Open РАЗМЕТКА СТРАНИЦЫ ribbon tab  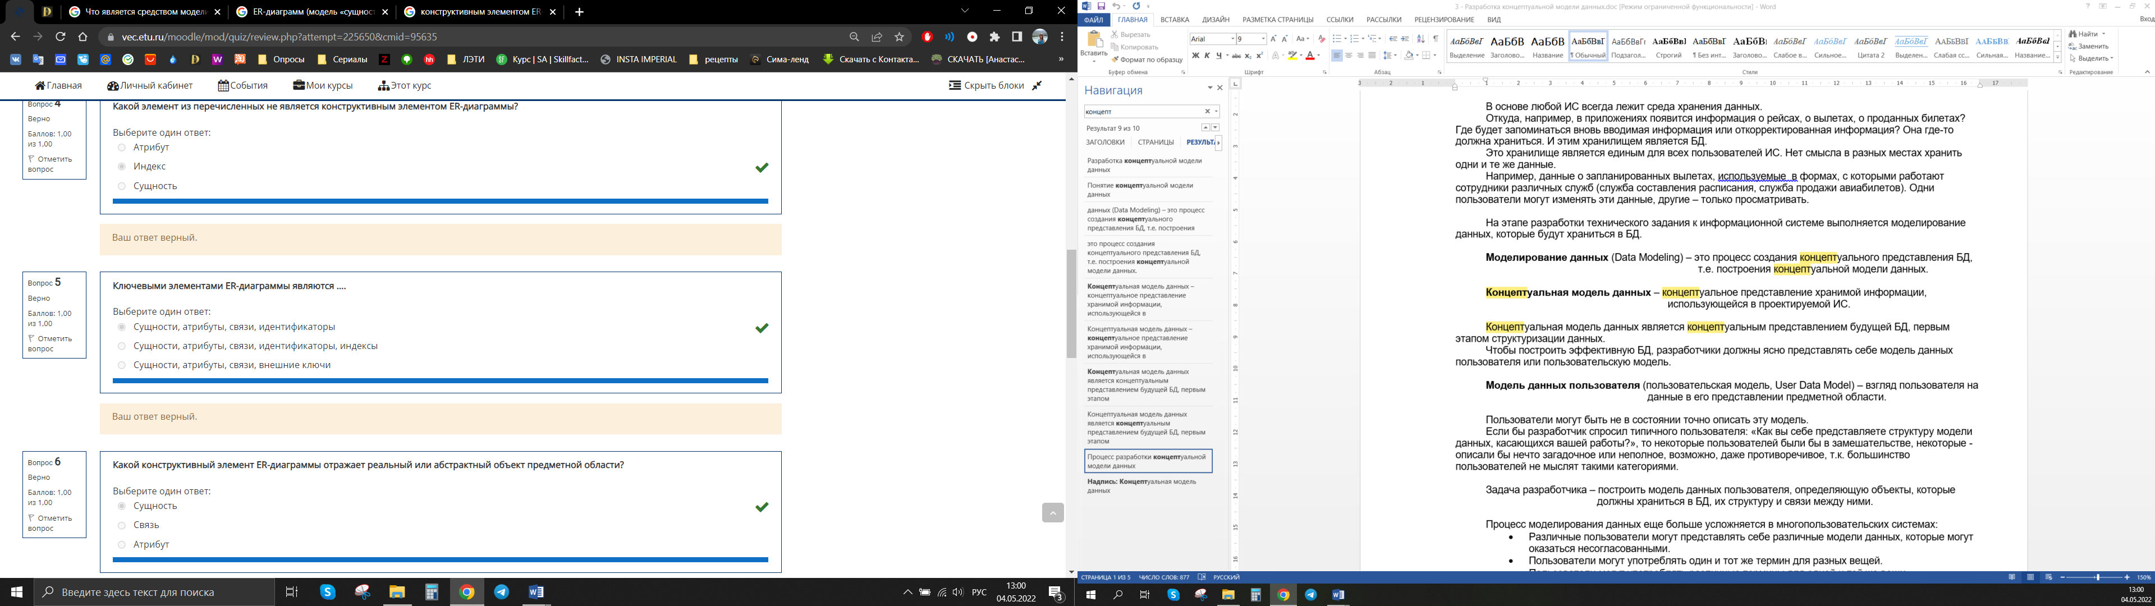(x=1278, y=19)
